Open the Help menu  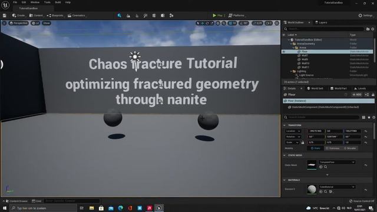(68, 2)
